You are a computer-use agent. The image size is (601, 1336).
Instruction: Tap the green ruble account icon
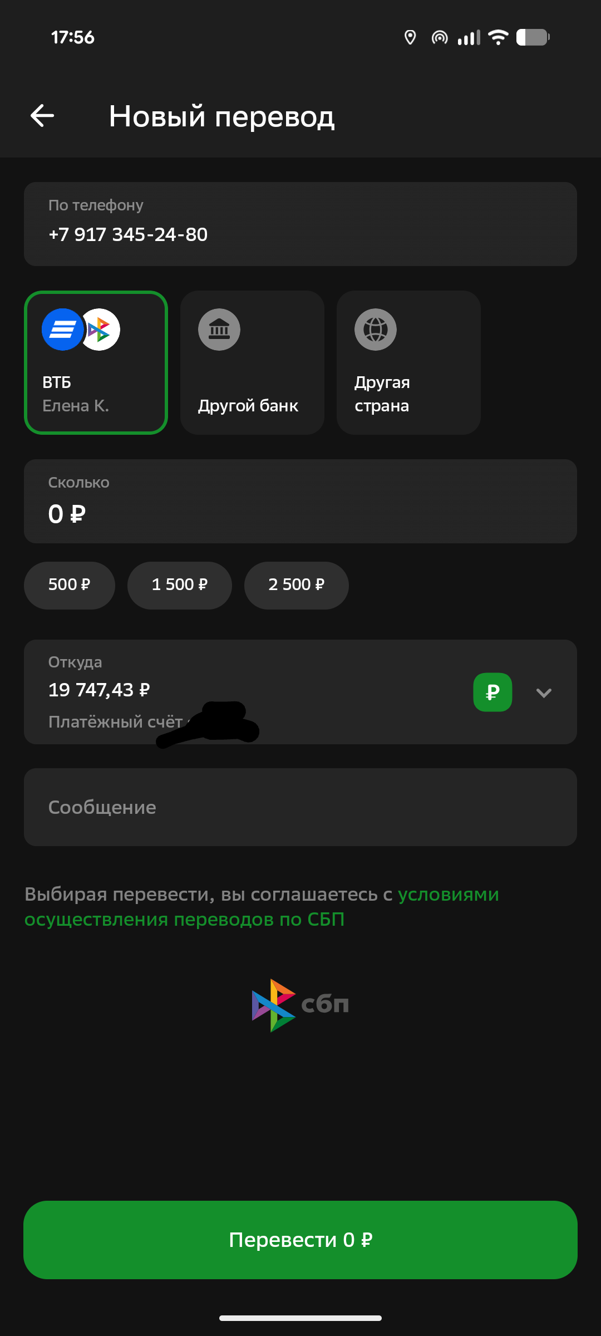pyautogui.click(x=492, y=692)
